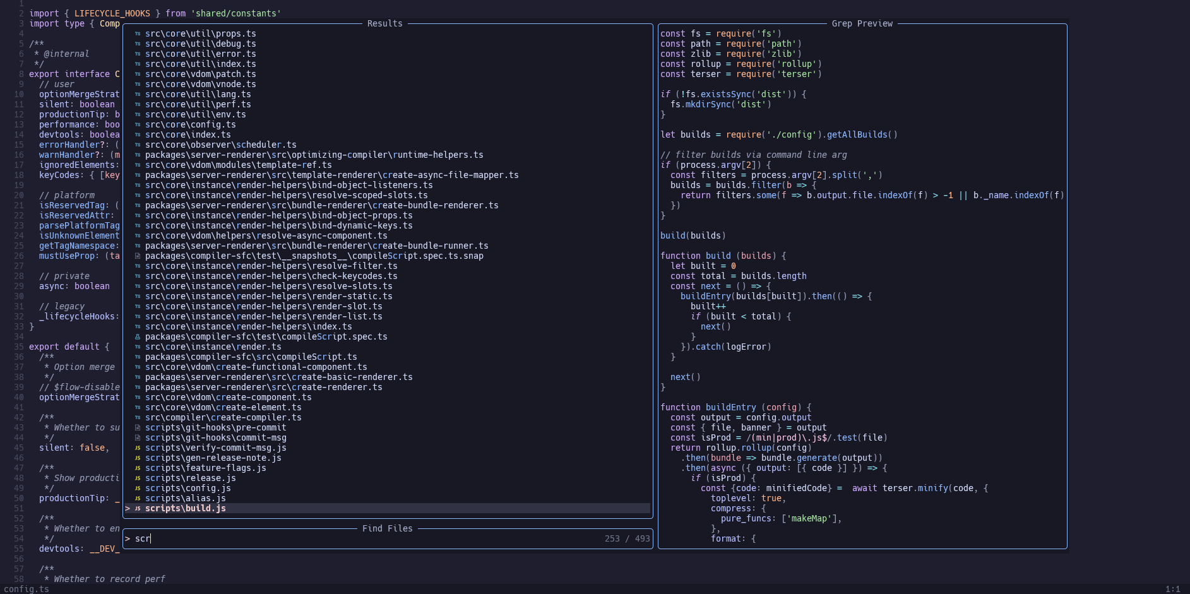Pick scripts\feature-flags.js in the results

205,468
